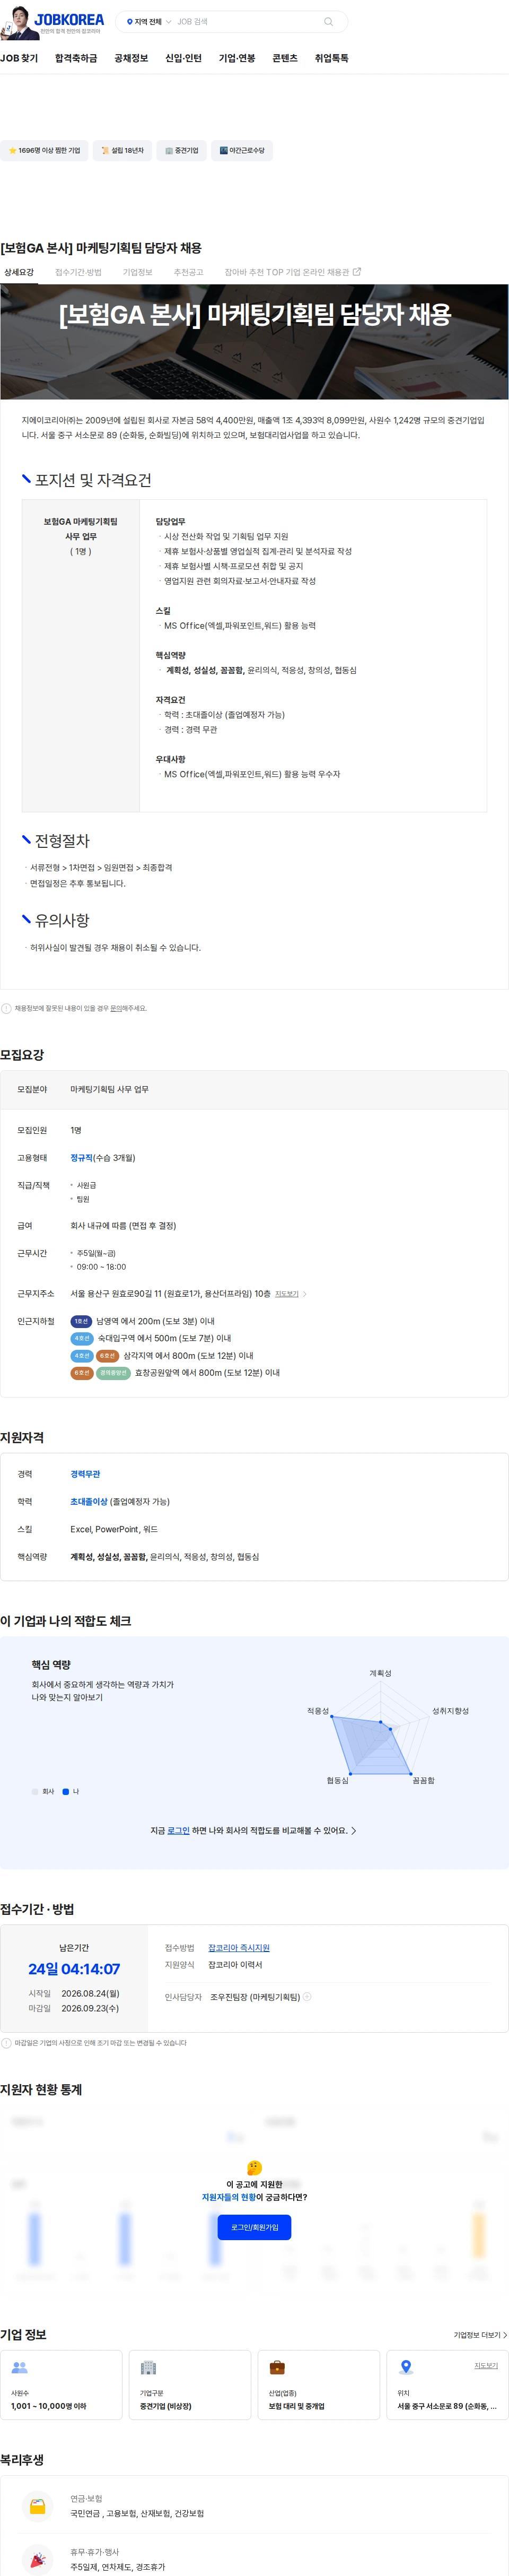The image size is (509, 2576).
Task: Click the 1호선 badge for 남영역
Action: click(x=81, y=1322)
